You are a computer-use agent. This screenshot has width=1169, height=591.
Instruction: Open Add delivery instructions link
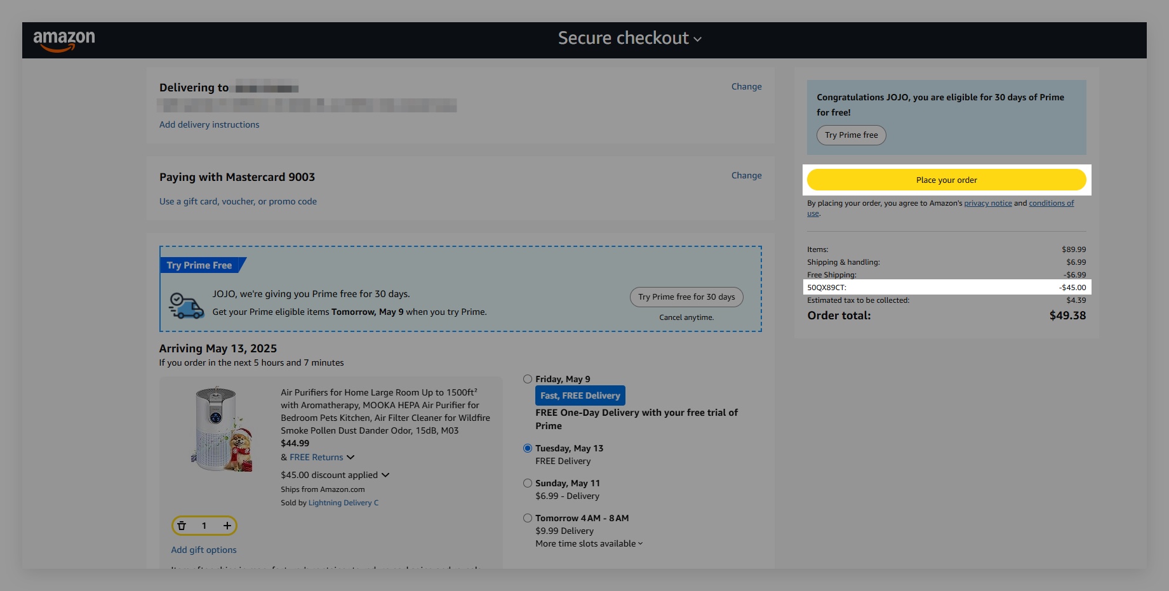point(210,124)
